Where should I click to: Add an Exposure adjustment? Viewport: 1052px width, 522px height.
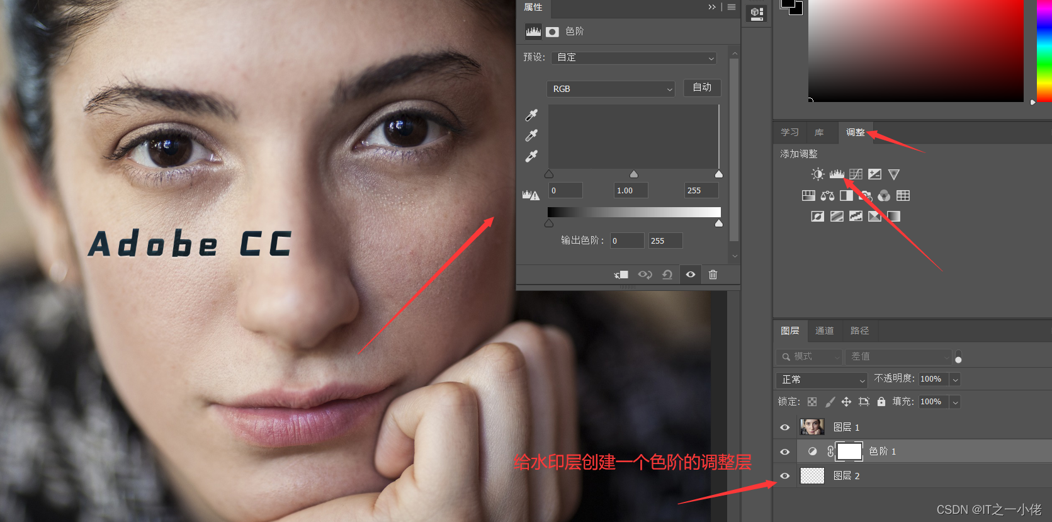pyautogui.click(x=874, y=174)
